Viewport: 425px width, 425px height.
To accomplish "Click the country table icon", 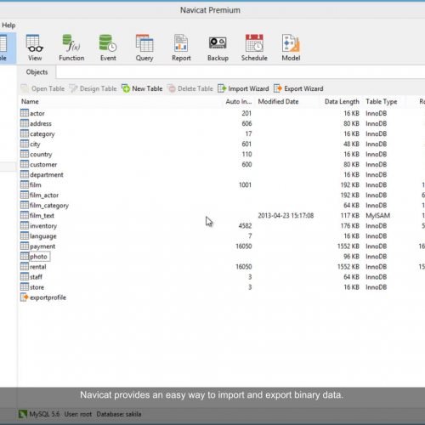I will [25, 154].
